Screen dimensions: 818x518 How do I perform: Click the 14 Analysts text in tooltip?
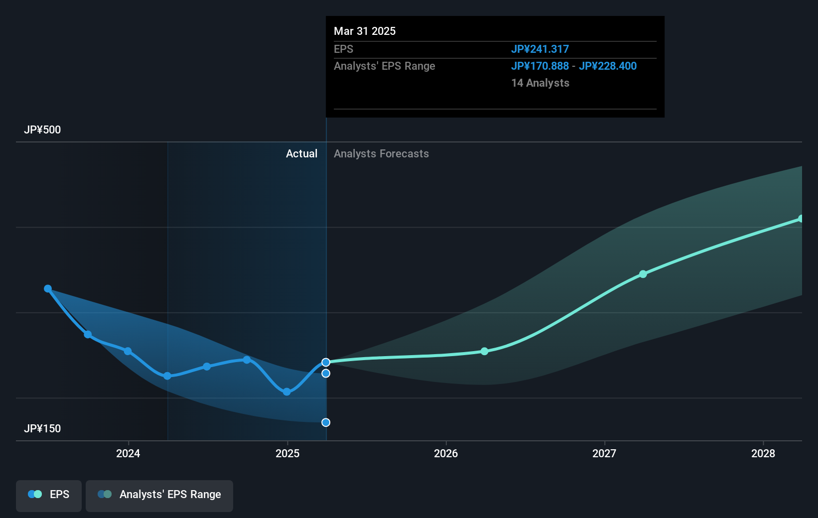pos(540,83)
